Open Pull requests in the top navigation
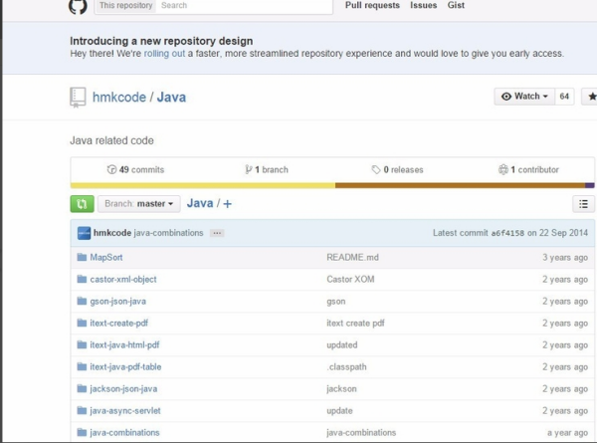 tap(372, 6)
